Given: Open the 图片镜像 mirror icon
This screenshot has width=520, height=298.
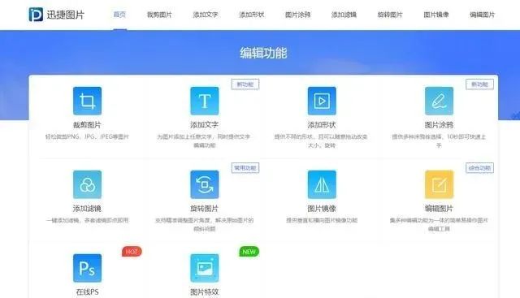Looking at the screenshot, I should pos(322,184).
